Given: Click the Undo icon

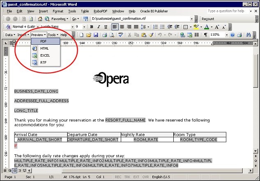Looking at the screenshot, I should coord(159,35).
